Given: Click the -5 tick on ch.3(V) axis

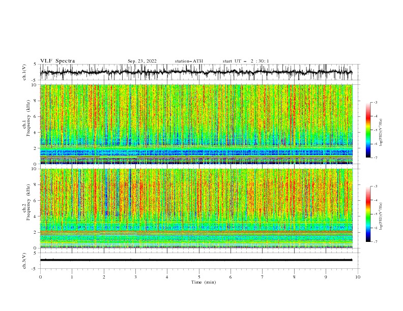Looking at the screenshot, I should (x=34, y=269).
